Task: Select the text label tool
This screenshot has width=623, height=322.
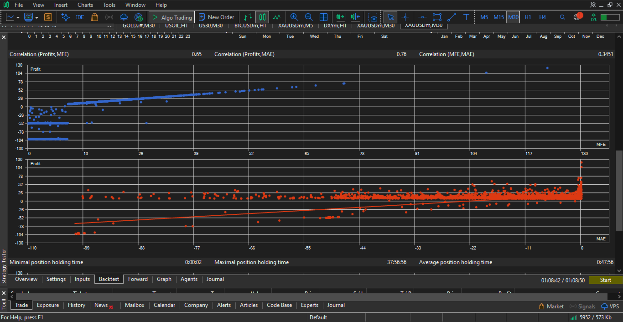Action: 466,17
